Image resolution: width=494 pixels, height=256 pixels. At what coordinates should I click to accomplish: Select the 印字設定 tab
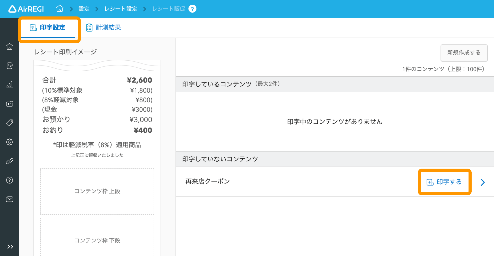click(48, 28)
